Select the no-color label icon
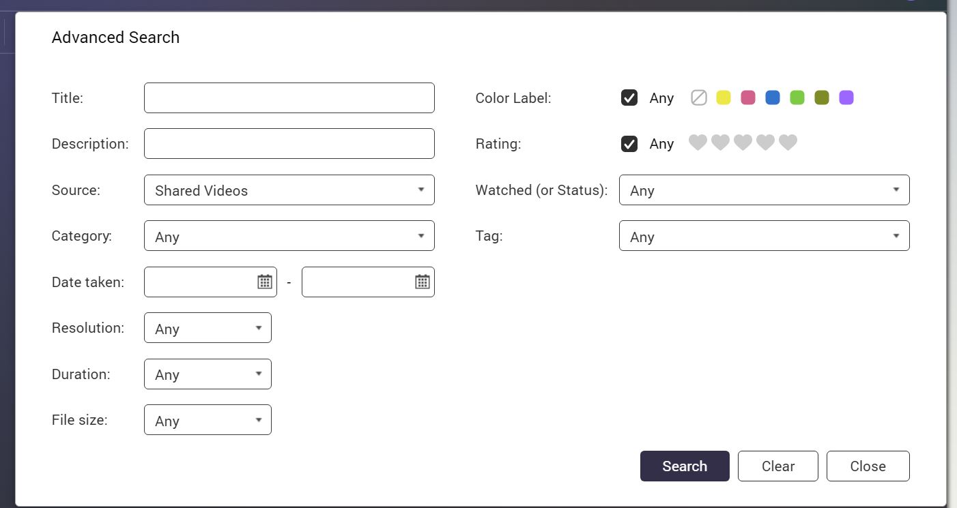The image size is (957, 508). [699, 98]
